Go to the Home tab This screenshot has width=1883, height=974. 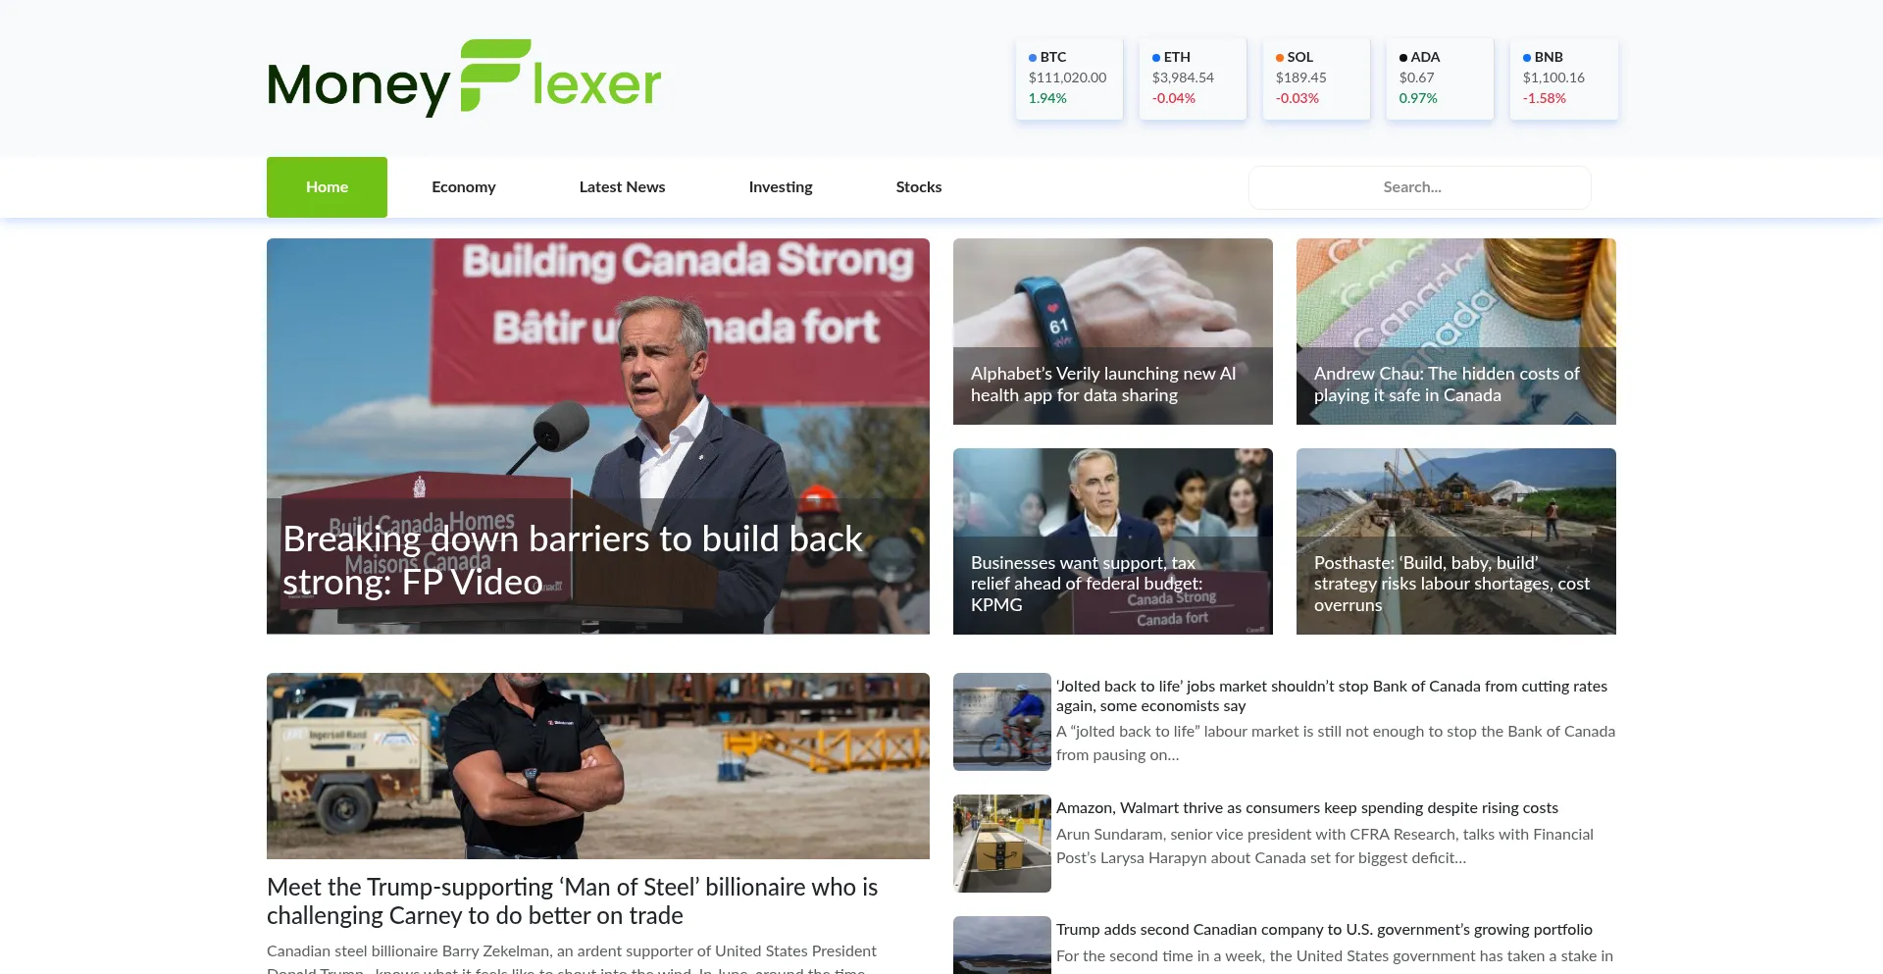[x=327, y=187]
